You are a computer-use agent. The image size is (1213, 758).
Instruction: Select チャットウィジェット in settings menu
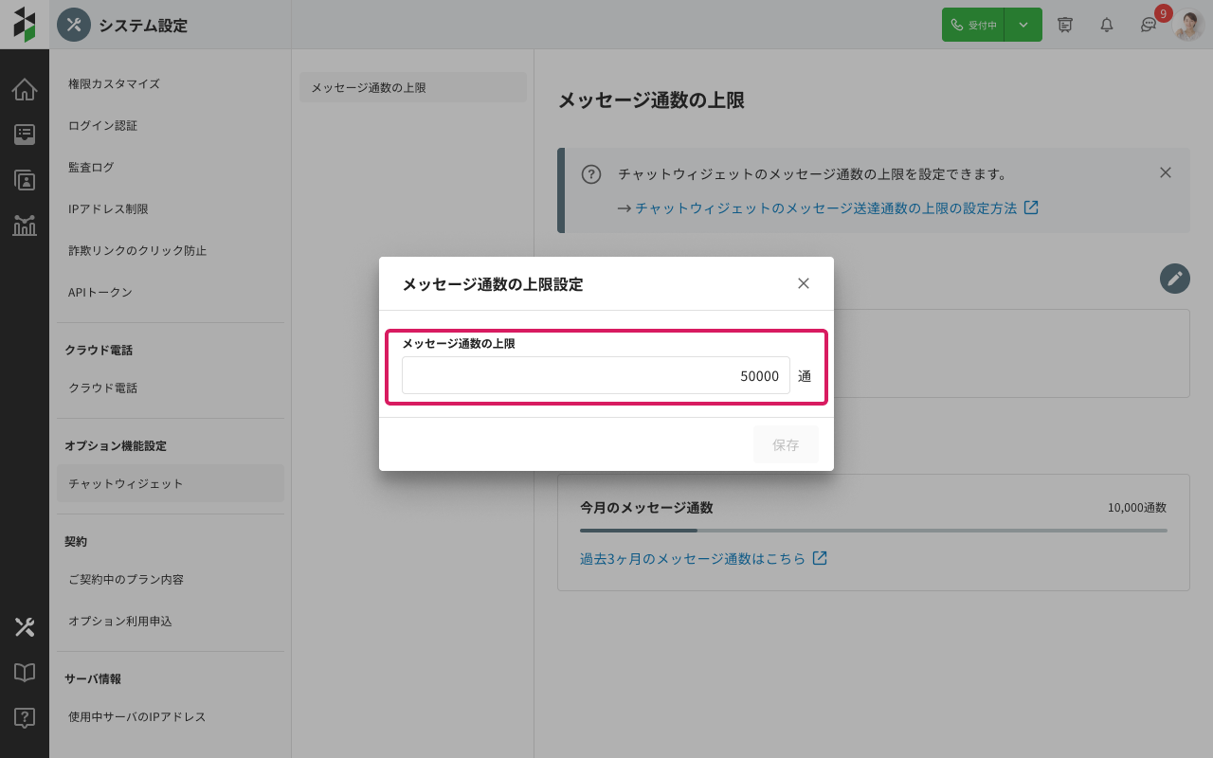click(171, 483)
